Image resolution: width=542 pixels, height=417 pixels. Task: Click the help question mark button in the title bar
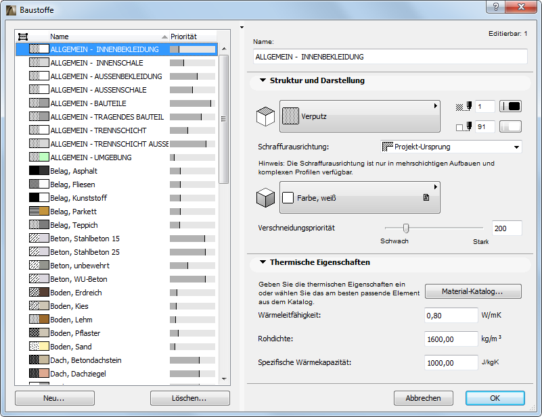(x=496, y=7)
